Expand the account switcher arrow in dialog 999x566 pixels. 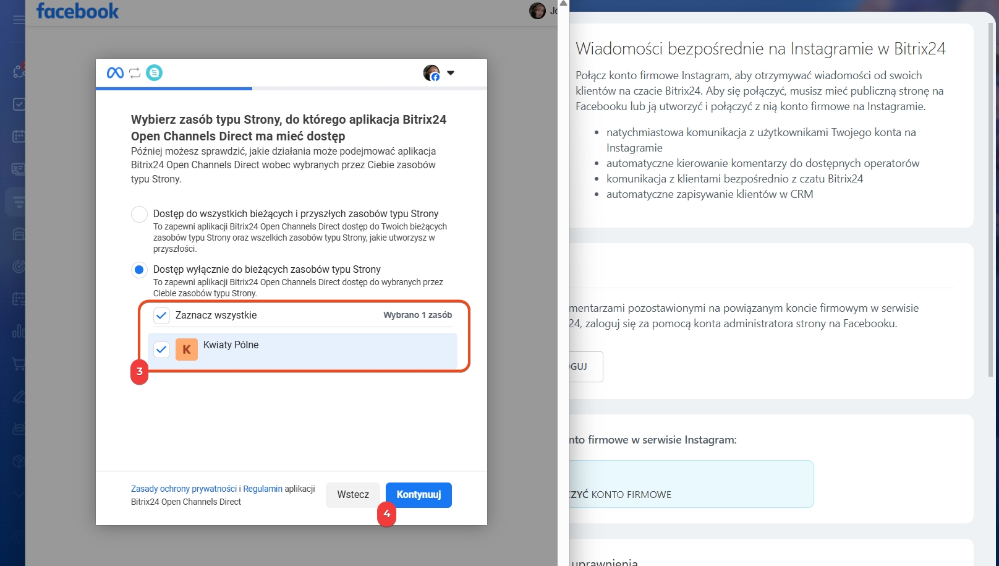tap(451, 73)
